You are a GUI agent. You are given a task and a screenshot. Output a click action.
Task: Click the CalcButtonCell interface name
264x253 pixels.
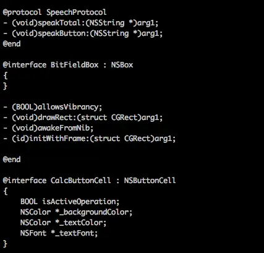(x=81, y=181)
